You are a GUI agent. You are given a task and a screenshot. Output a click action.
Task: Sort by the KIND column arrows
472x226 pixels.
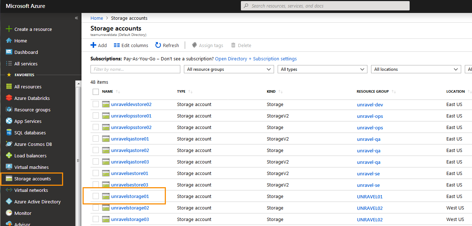pyautogui.click(x=281, y=92)
